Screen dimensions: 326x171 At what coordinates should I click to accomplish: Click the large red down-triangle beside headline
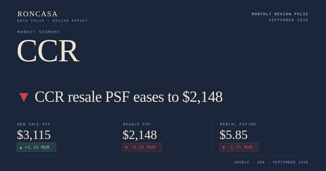point(24,97)
